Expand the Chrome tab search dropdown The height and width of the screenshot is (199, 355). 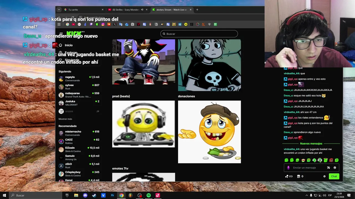(59, 10)
